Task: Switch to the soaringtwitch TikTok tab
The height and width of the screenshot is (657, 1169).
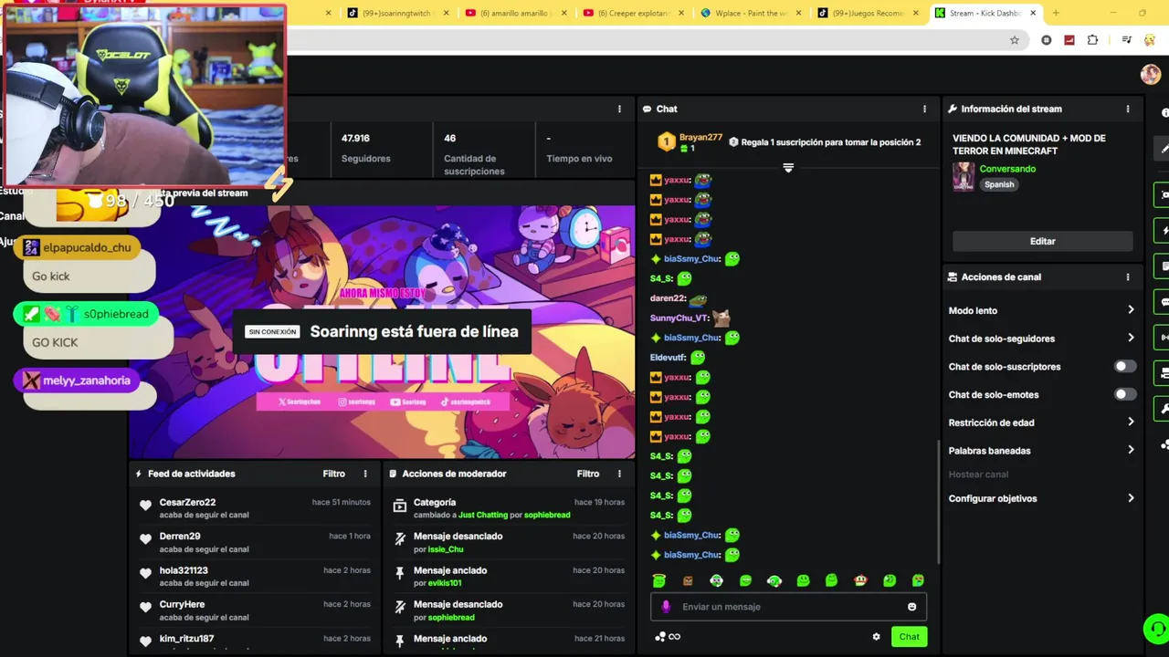Action: [398, 13]
